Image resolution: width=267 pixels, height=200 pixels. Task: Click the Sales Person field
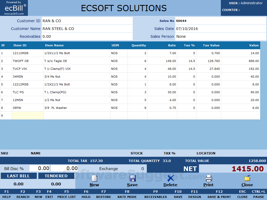(221, 36)
